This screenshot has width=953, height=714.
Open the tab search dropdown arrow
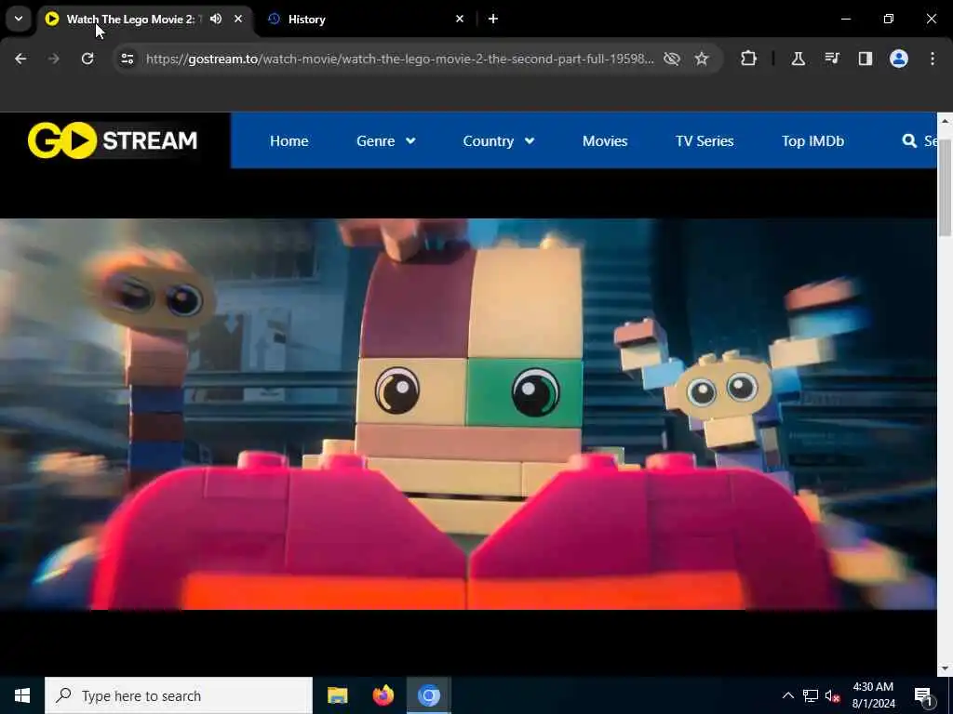19,19
